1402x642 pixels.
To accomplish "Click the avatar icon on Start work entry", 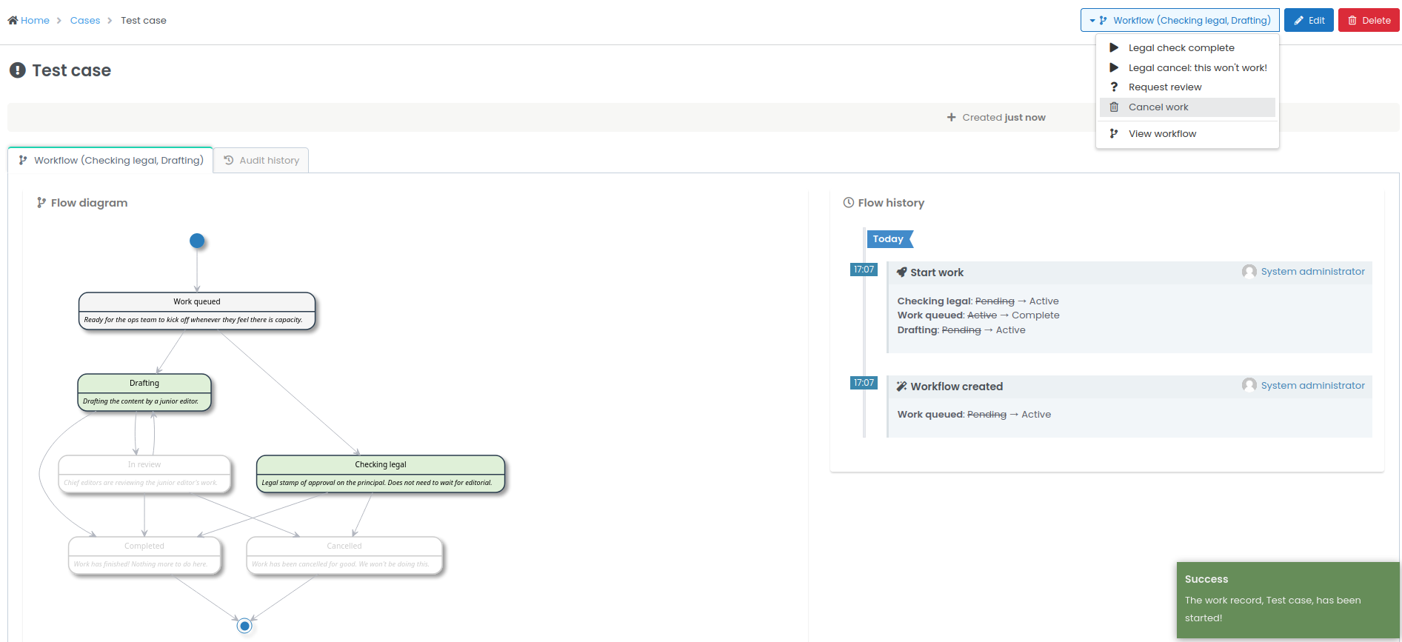I will pos(1249,272).
